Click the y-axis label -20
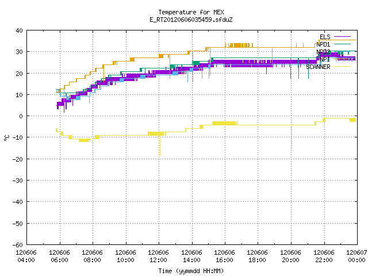The height and width of the screenshot is (276, 368). coord(18,159)
